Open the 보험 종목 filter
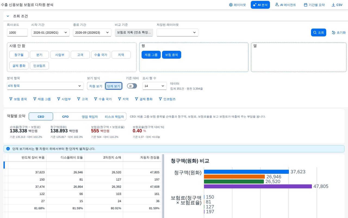This screenshot has width=348, height=218. 18,99
